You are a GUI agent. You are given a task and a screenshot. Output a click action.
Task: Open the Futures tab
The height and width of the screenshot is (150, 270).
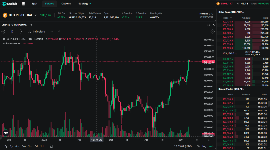[49, 4]
